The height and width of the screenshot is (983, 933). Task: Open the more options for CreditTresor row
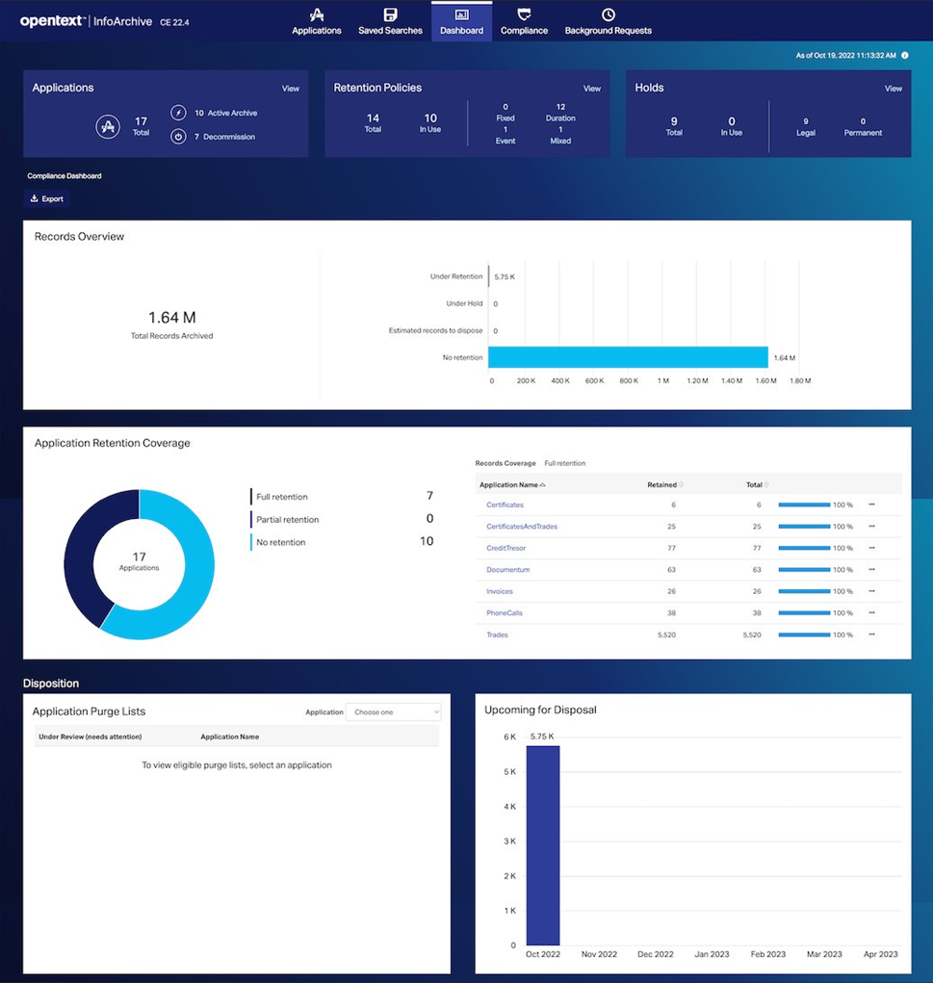[x=871, y=548]
